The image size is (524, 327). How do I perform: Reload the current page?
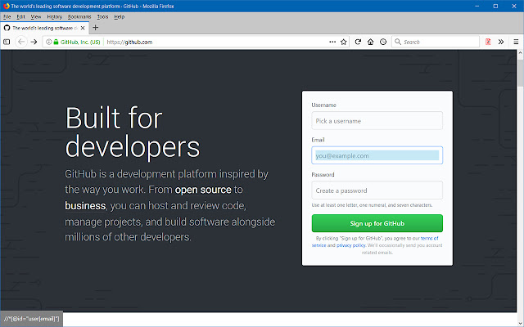(358, 42)
